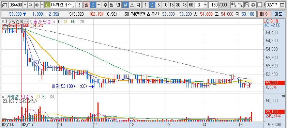Image resolution: width=287 pixels, height=128 pixels.
Task: Open the stock search magnifier
Action: [31, 5]
